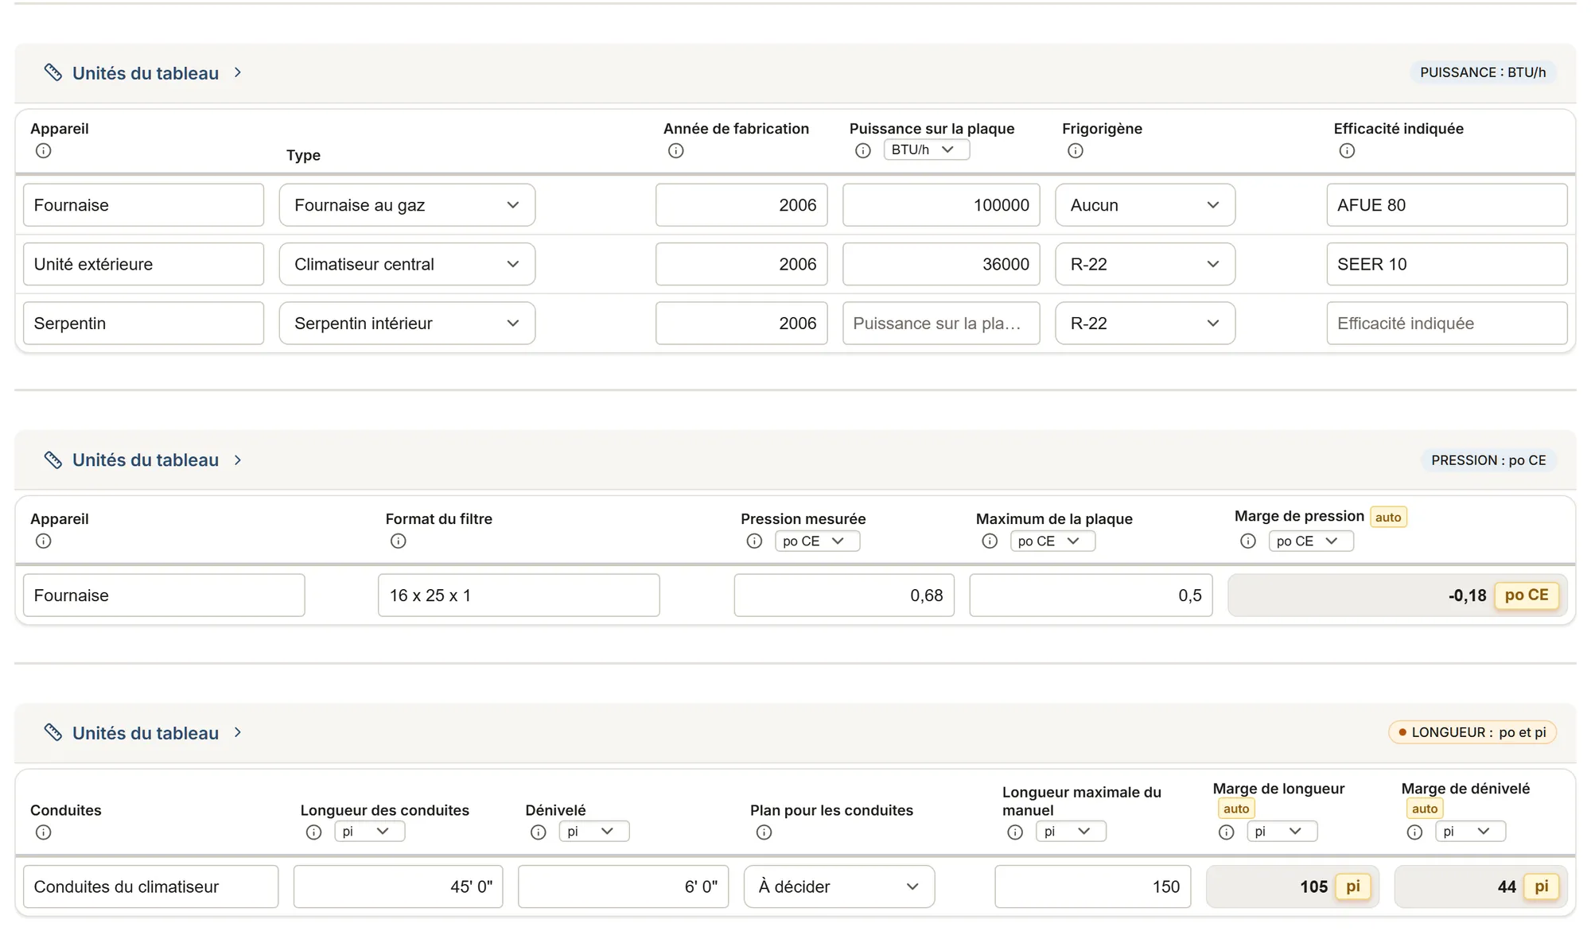This screenshot has height=931, width=1591.
Task: Click the LONGUEUR : po et pi badge
Action: pyautogui.click(x=1472, y=732)
